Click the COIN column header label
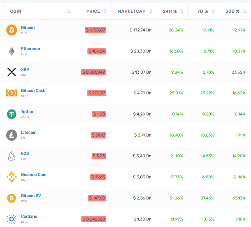This screenshot has height=227, width=251. point(16,11)
